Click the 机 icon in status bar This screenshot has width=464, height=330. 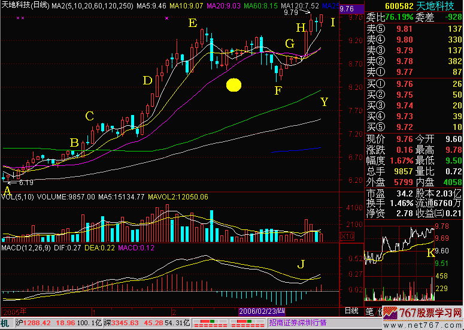tap(5, 322)
